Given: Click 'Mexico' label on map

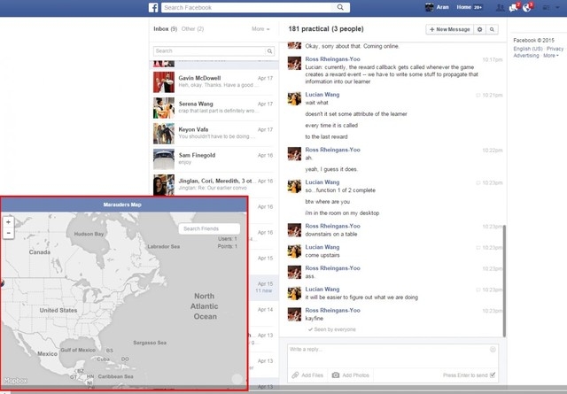Looking at the screenshot, I should 47,354.
